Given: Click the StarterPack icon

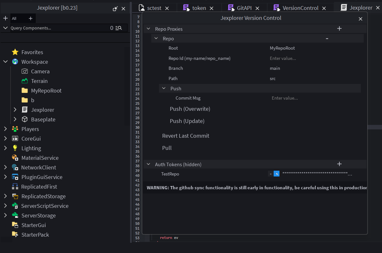Looking at the screenshot, I should click(x=15, y=234).
